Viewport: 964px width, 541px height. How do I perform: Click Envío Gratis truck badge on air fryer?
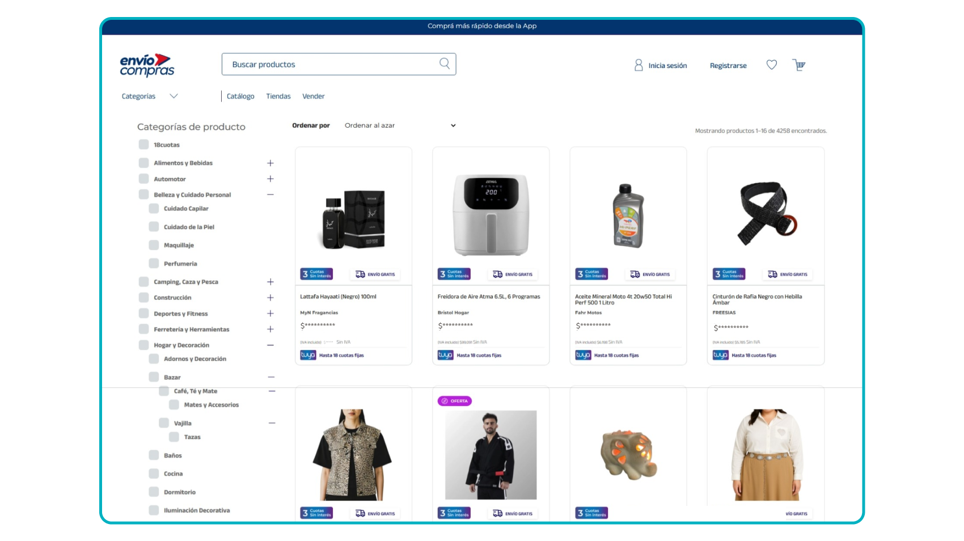tap(513, 274)
